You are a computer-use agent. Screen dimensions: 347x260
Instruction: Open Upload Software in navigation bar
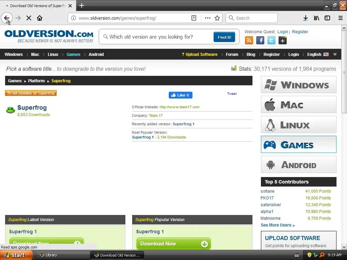(200, 55)
